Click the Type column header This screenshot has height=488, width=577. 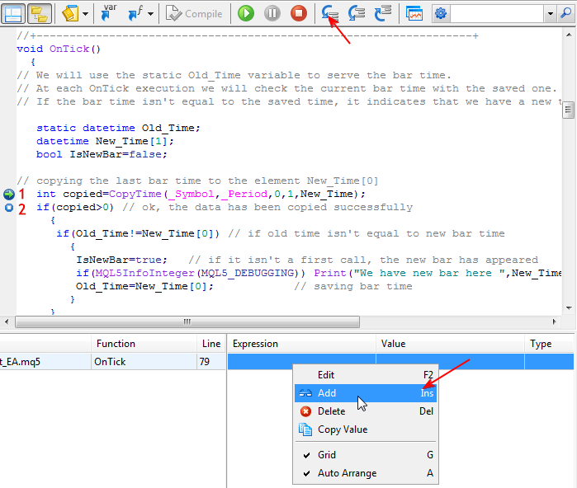click(550, 344)
